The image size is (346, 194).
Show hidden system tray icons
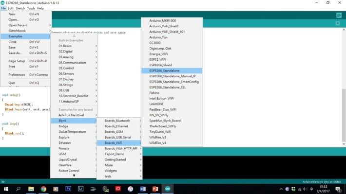pyautogui.click(x=281, y=189)
